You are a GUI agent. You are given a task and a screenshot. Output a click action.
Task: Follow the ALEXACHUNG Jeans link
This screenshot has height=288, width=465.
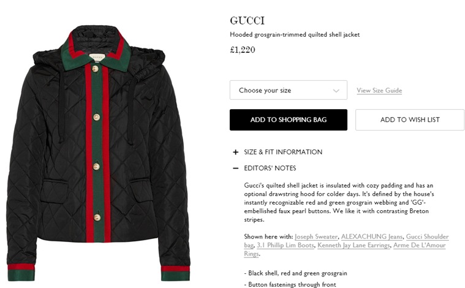coord(372,237)
